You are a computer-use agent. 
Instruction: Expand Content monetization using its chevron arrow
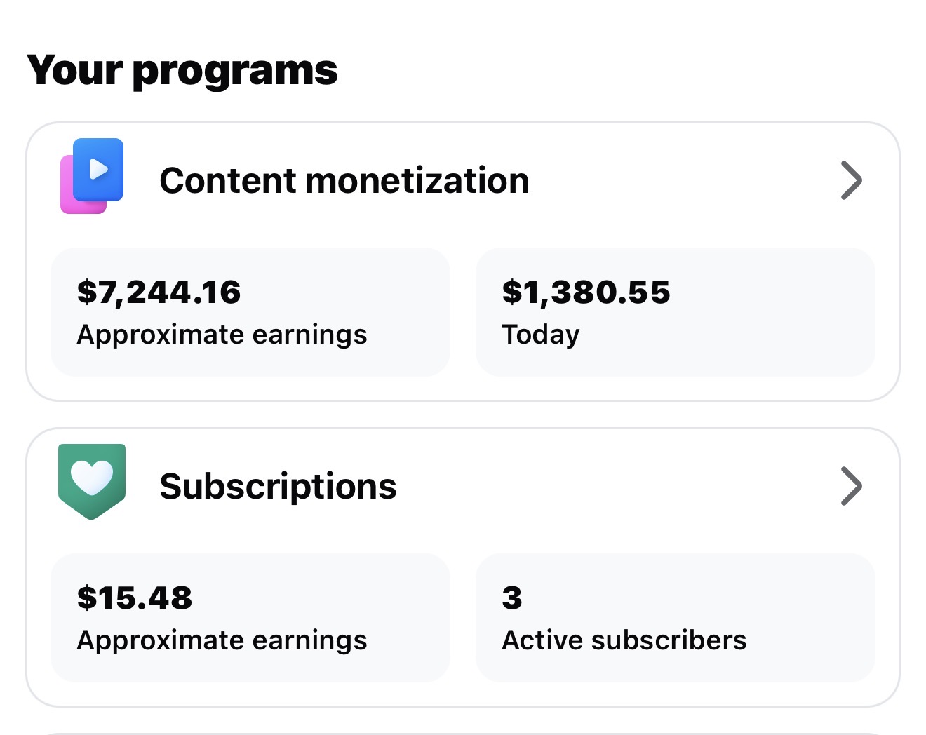pos(851,181)
